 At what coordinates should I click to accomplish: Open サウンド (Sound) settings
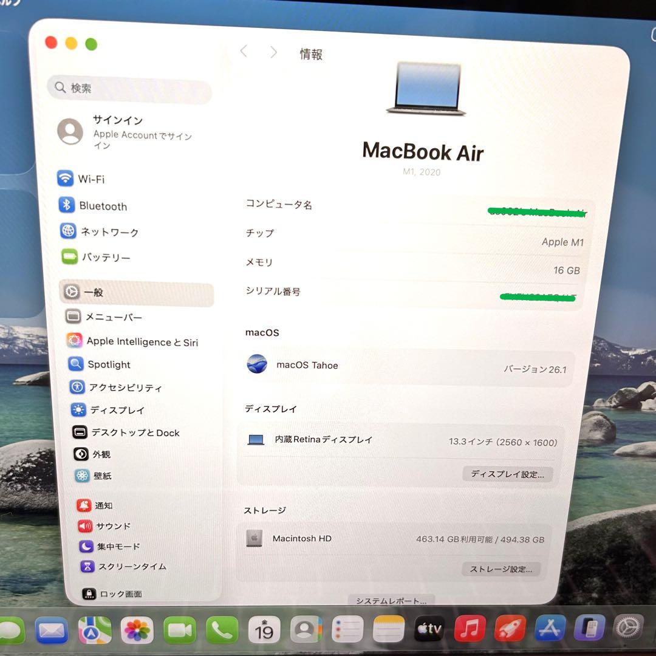[112, 526]
